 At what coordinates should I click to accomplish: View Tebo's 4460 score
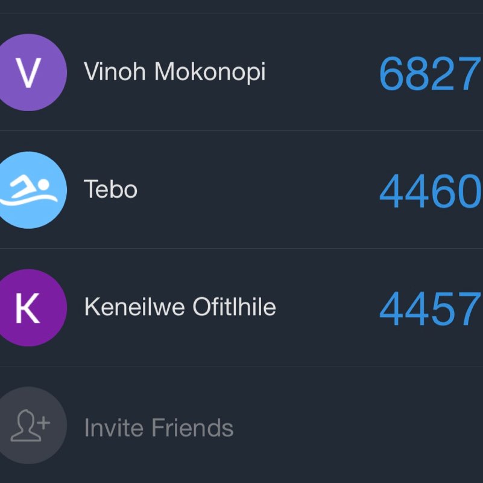429,192
